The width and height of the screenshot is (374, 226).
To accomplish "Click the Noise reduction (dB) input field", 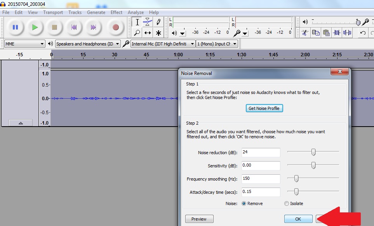I will pyautogui.click(x=261, y=152).
